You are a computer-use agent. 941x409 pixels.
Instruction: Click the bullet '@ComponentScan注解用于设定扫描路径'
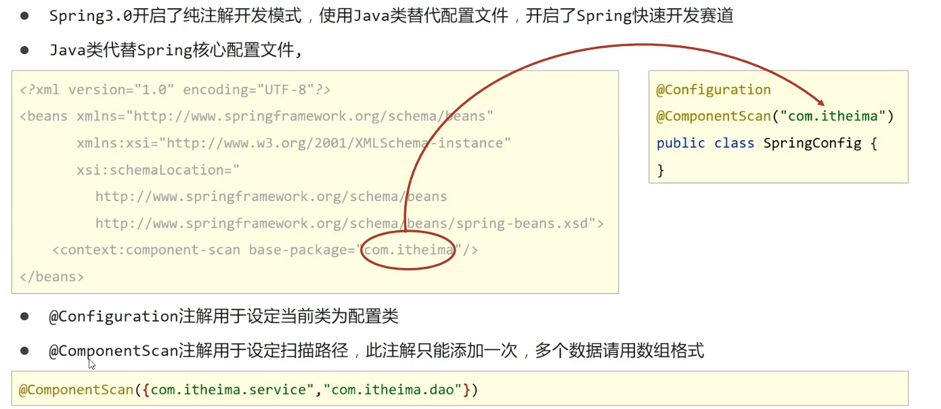(x=376, y=350)
